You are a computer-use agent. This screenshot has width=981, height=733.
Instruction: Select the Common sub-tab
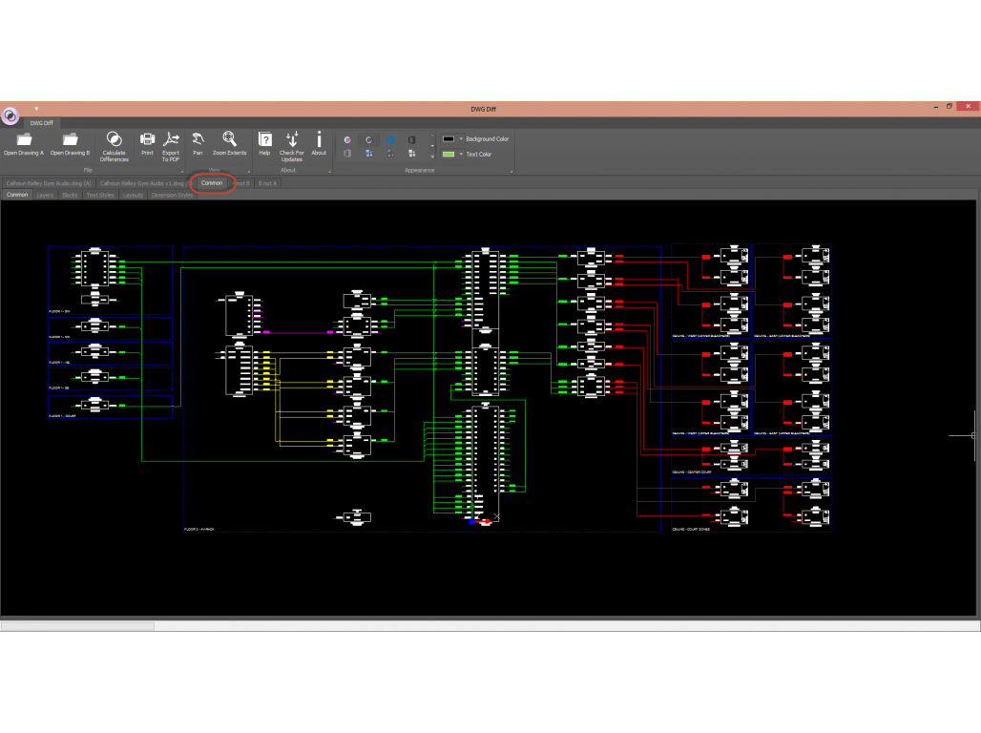point(17,196)
